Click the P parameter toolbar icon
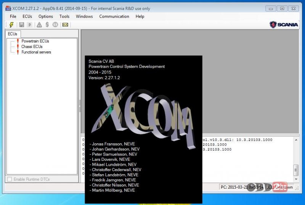Image resolution: width=305 pixels, height=205 pixels. (x=30, y=25)
